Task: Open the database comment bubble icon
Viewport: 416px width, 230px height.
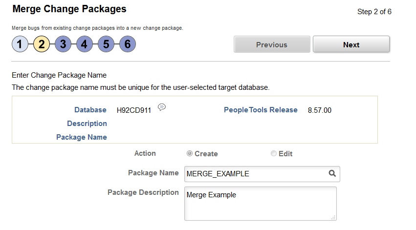Action: pos(162,107)
